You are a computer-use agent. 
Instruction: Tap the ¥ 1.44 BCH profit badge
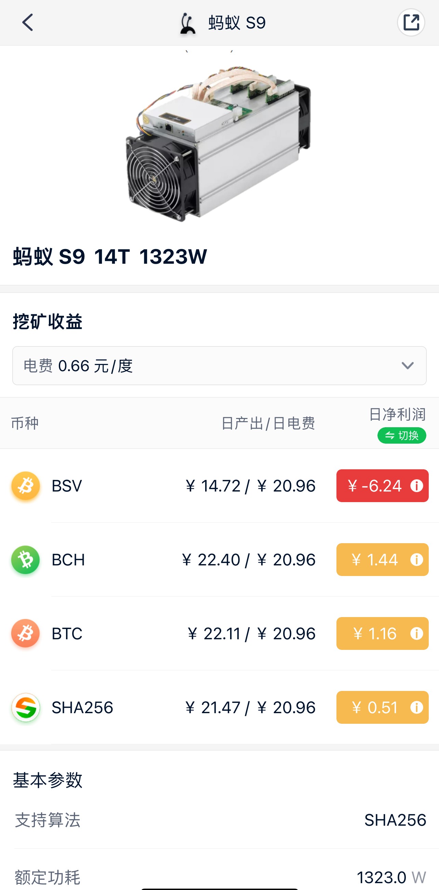tap(382, 560)
